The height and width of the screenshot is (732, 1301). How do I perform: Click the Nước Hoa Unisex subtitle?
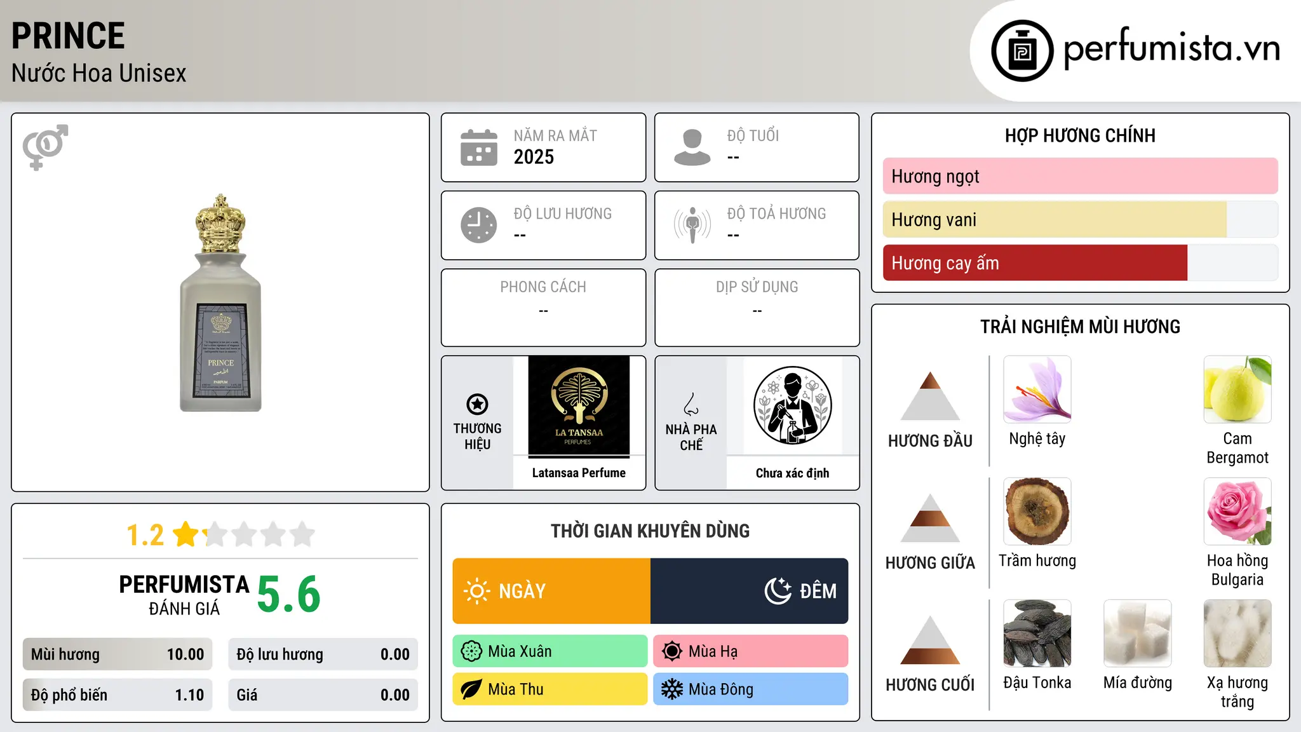pyautogui.click(x=99, y=74)
